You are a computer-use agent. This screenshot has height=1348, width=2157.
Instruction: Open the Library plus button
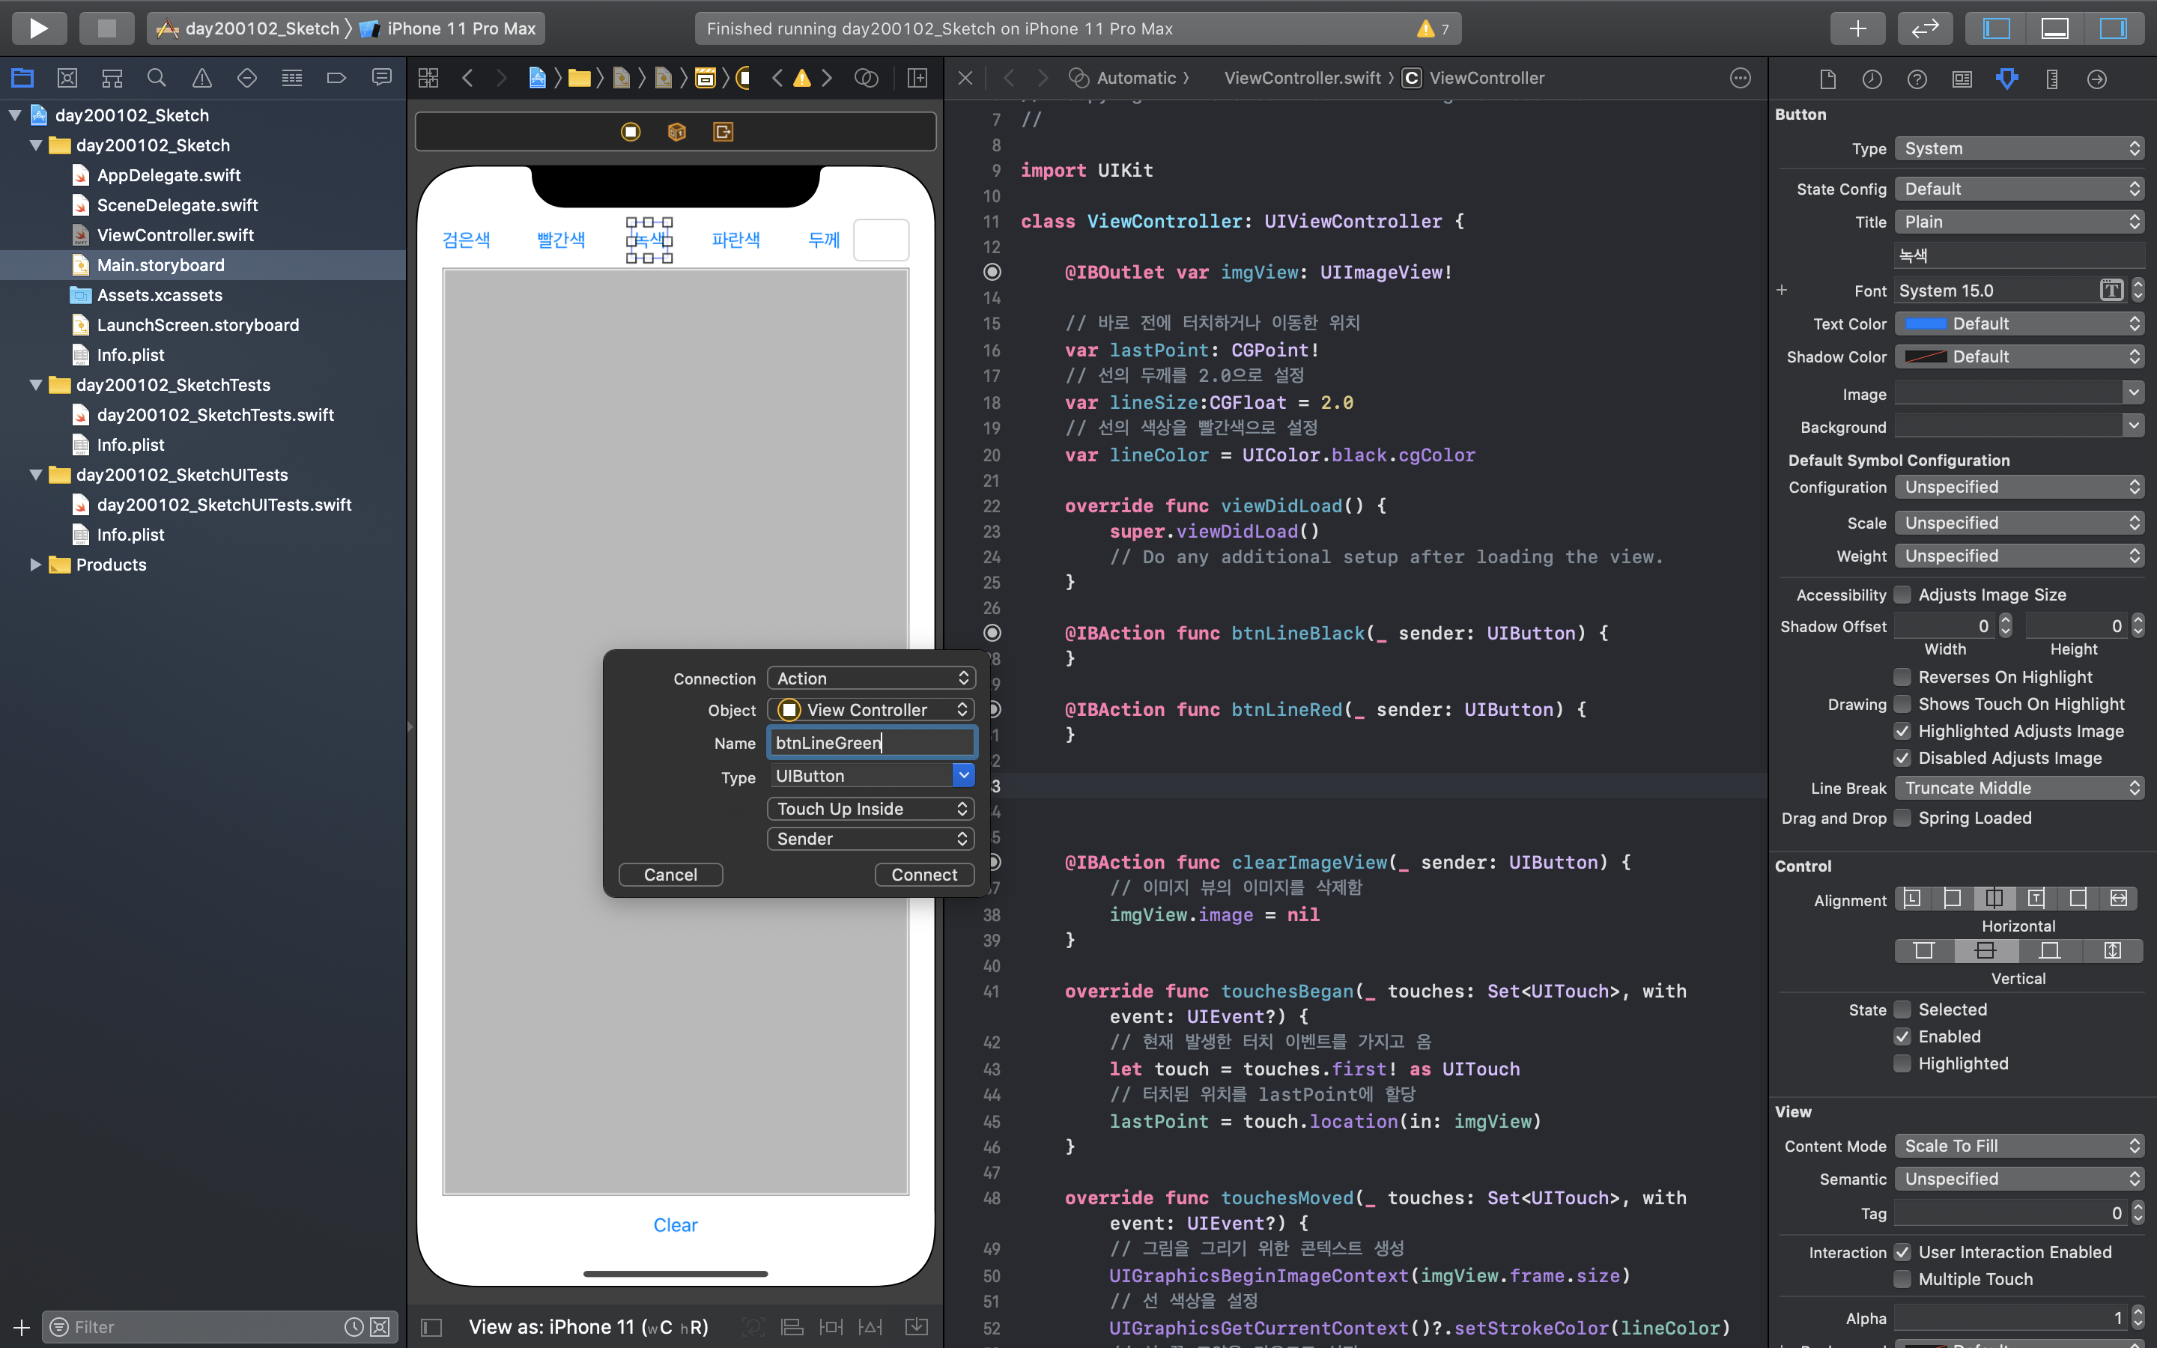tap(1857, 28)
